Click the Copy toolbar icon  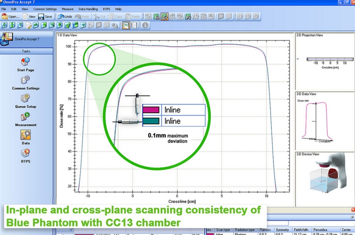point(115,16)
